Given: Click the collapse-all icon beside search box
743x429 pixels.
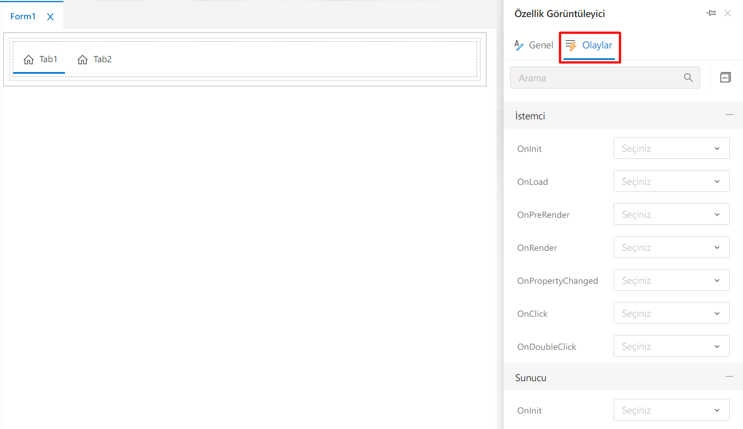Looking at the screenshot, I should click(x=725, y=78).
